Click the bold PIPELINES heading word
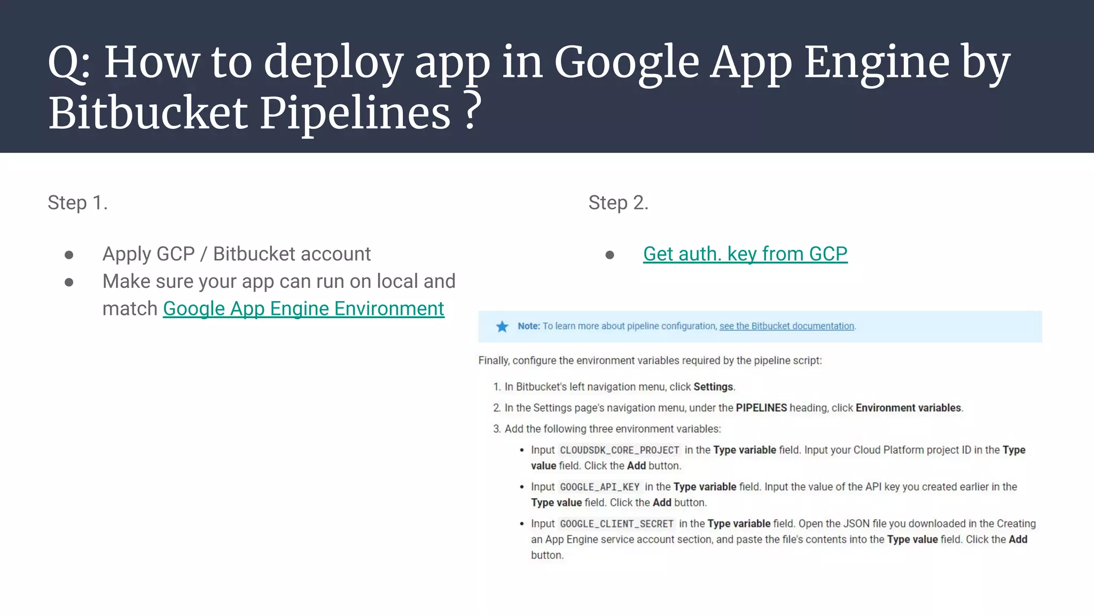Image resolution: width=1094 pixels, height=615 pixels. [761, 408]
